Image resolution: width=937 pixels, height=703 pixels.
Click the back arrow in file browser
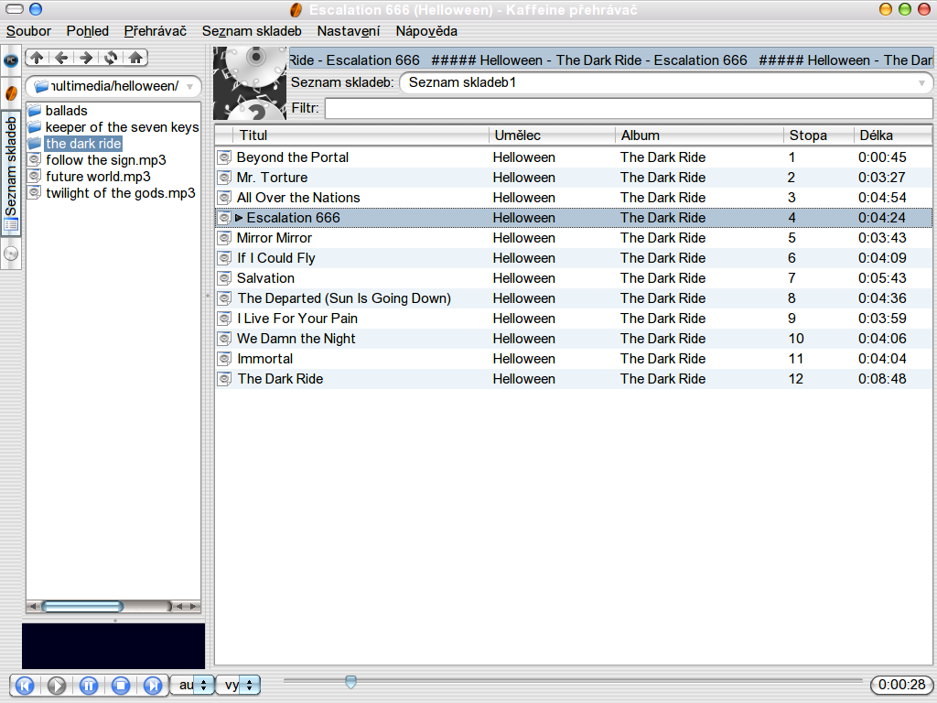click(x=61, y=58)
